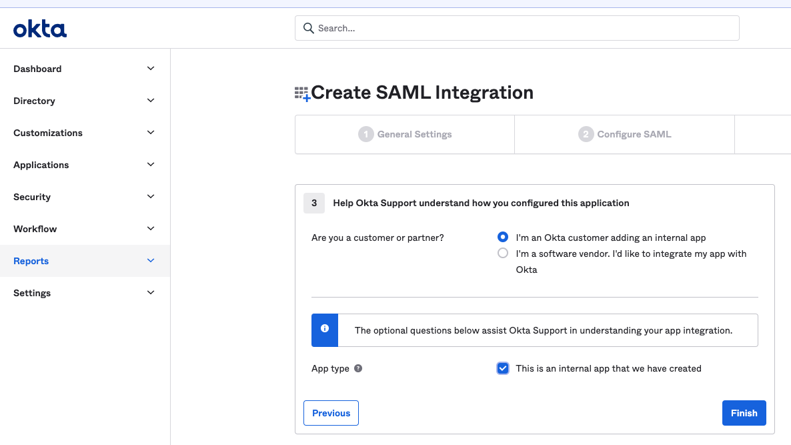Click the Previous button
The image size is (791, 445).
coord(331,413)
